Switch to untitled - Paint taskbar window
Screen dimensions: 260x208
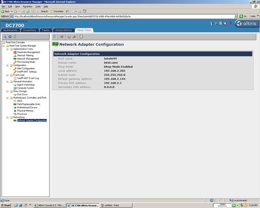tap(117, 205)
